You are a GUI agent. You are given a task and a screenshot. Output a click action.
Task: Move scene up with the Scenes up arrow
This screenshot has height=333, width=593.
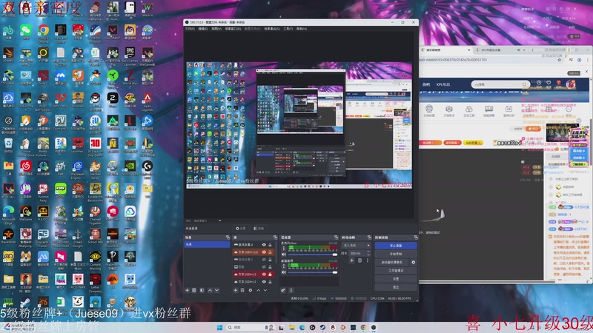[210, 290]
